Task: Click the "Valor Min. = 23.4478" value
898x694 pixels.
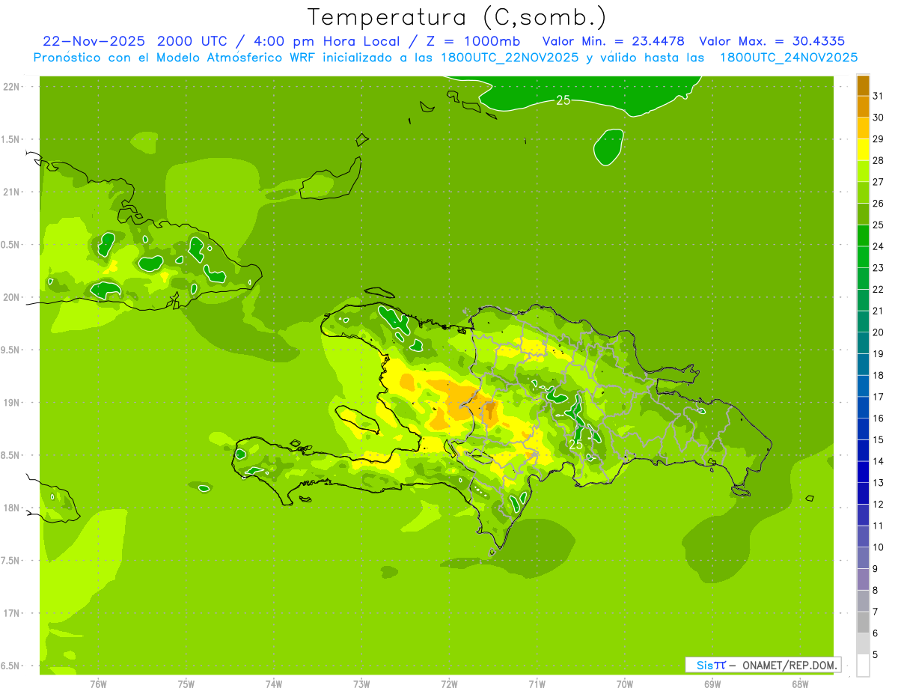Action: pos(613,41)
